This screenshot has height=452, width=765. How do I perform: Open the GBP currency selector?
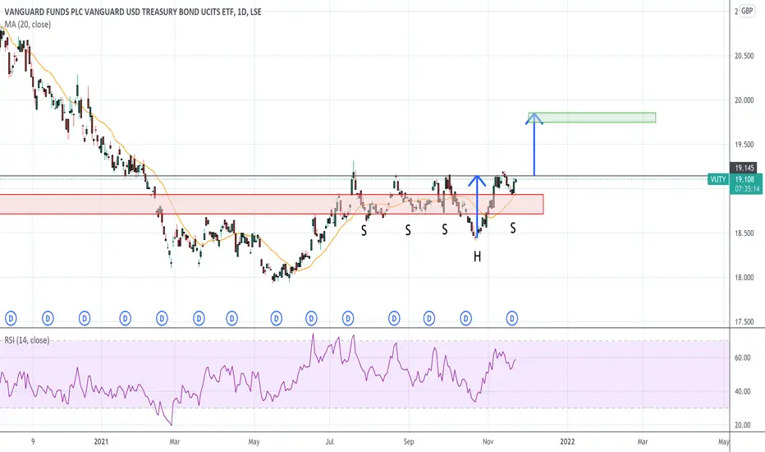point(747,11)
